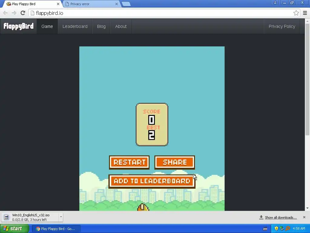The width and height of the screenshot is (310, 233).
Task: Click the page scrollbar down arrow
Action: [307, 208]
